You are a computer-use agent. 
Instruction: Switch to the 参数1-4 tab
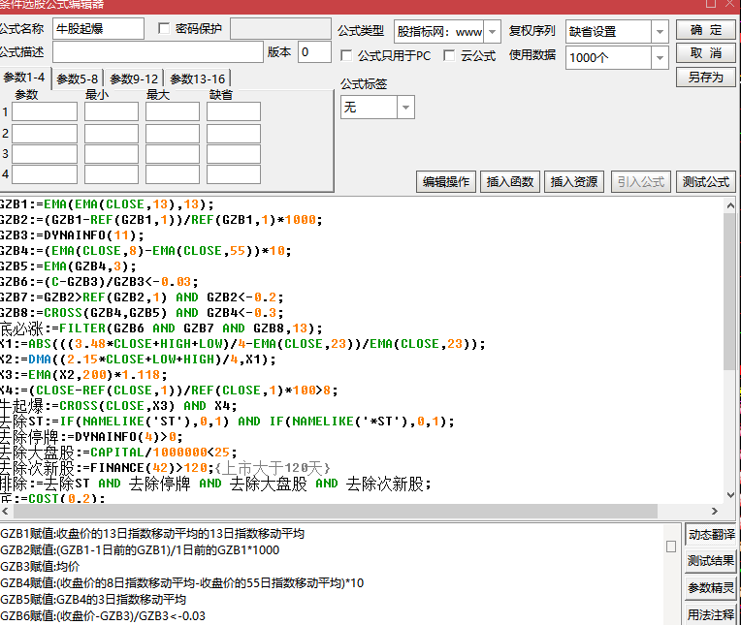(x=23, y=77)
